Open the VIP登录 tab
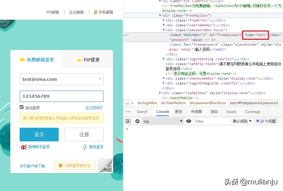The width and height of the screenshot is (283, 191). pyautogui.click(x=88, y=60)
